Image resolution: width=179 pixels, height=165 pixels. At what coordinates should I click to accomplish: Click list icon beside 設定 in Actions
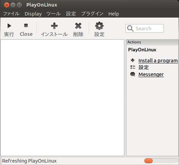pos(133,67)
